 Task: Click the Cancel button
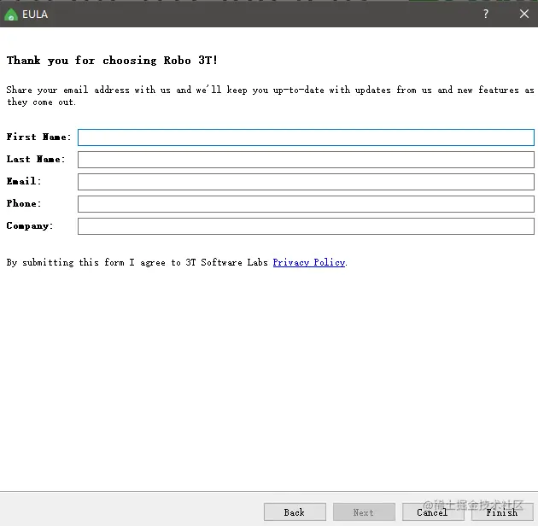(x=433, y=512)
